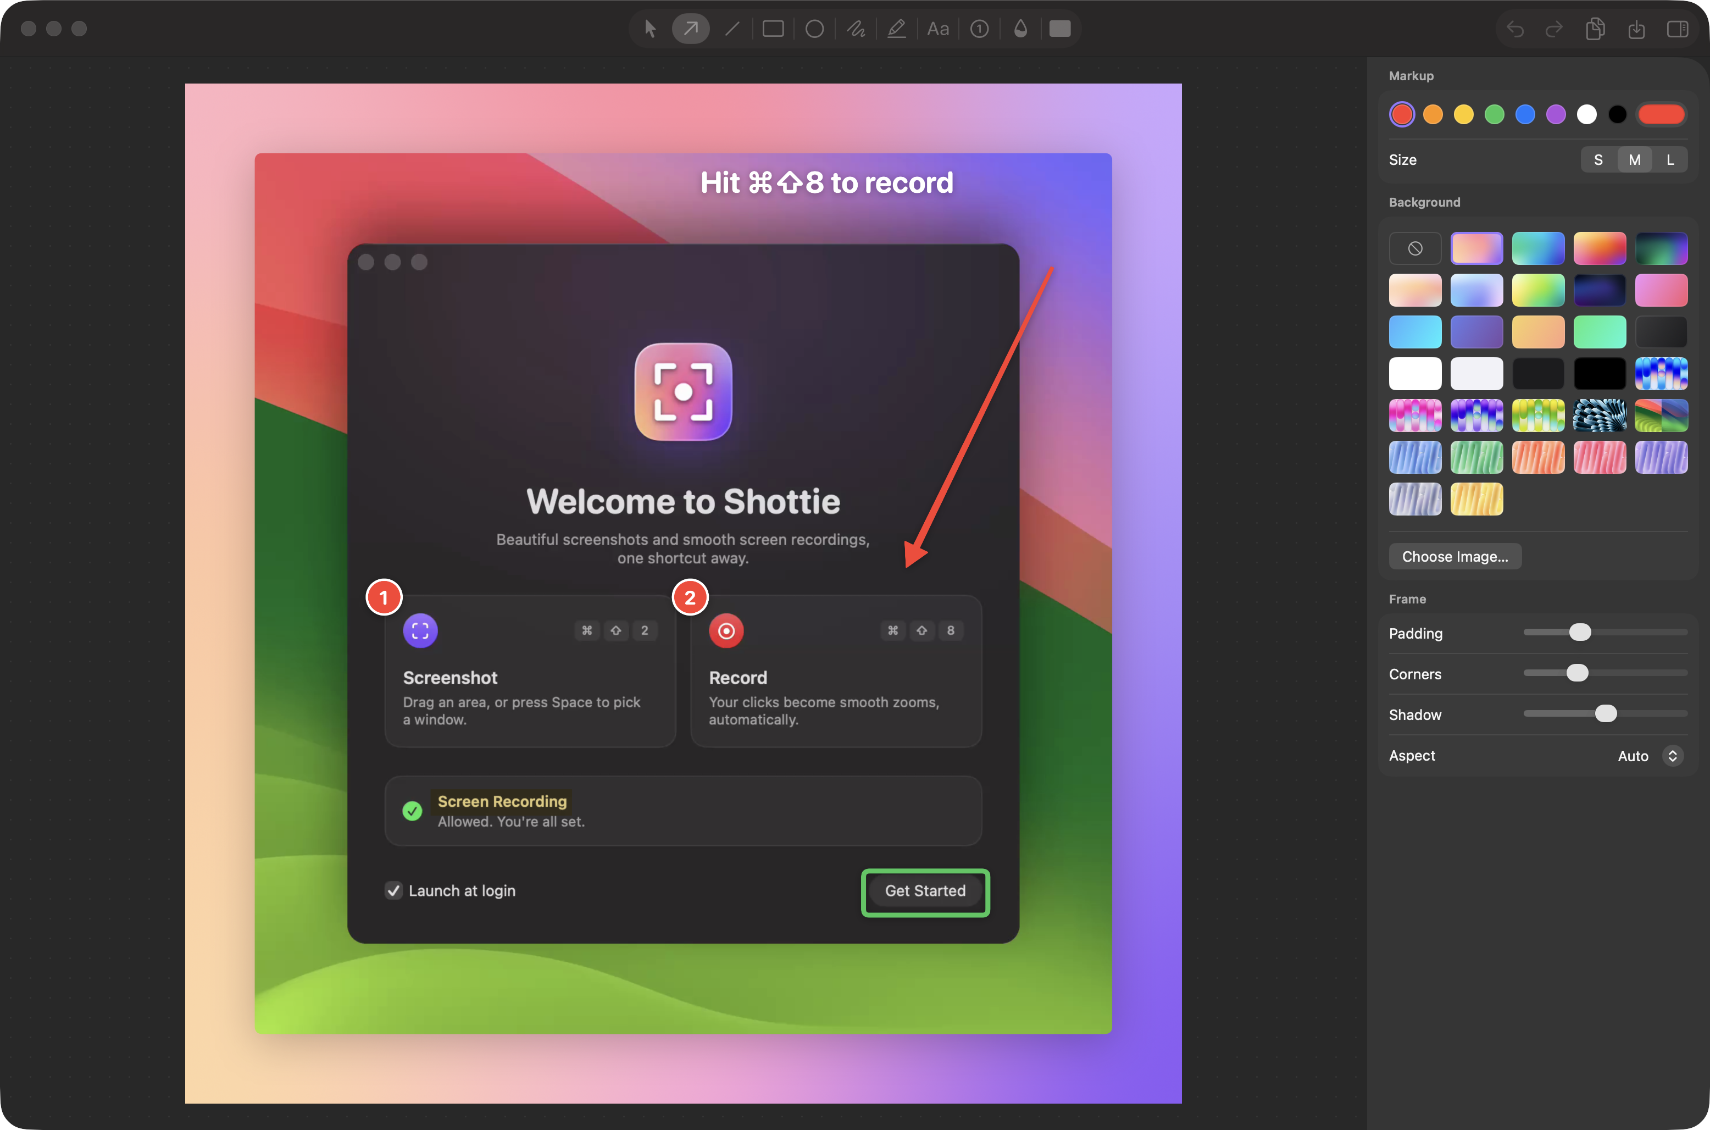Select the straight Line tool
1710x1130 pixels.
(732, 29)
